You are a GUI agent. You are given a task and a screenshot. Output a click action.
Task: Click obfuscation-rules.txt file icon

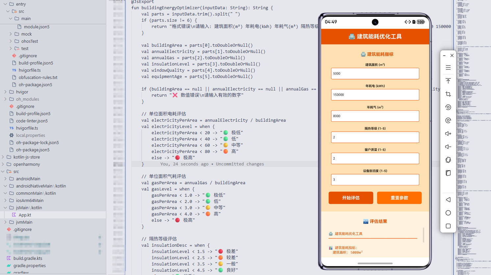[x=14, y=77]
